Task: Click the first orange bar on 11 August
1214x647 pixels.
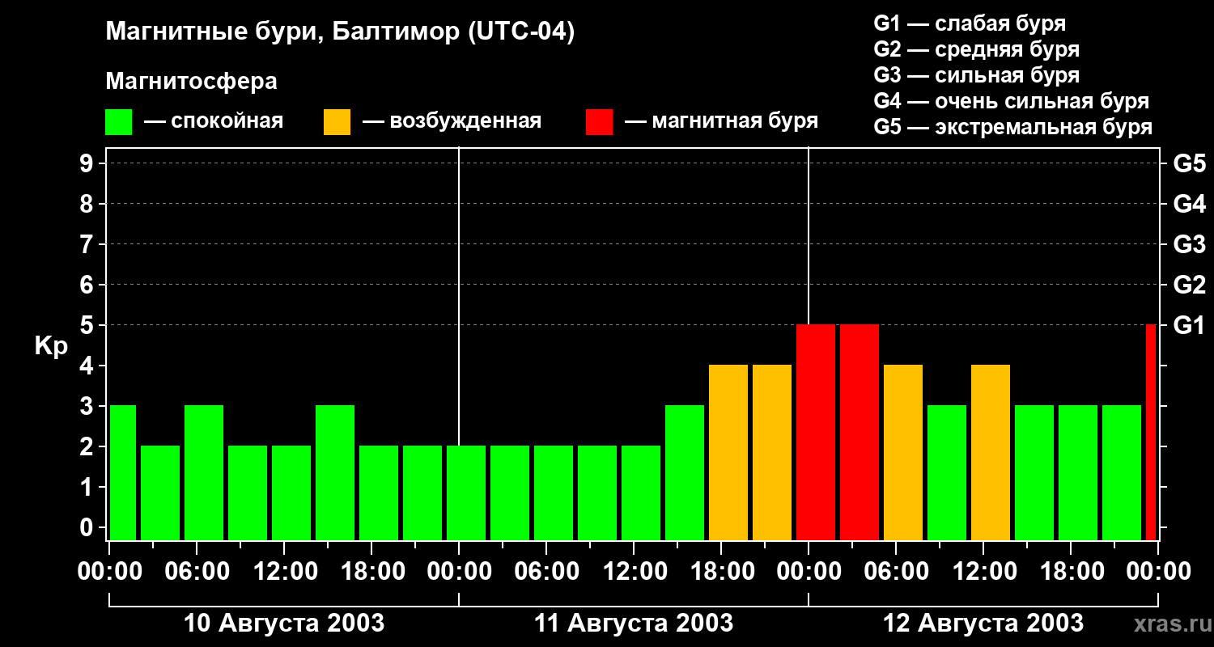Action: (728, 453)
